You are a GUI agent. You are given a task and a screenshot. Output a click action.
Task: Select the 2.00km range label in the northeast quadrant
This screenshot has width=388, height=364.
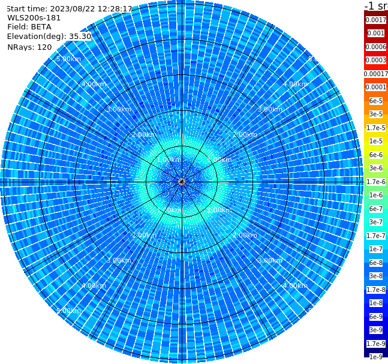tap(245, 134)
